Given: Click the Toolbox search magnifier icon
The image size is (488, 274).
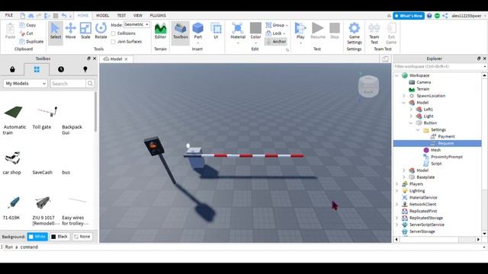Looking at the screenshot, I should click(x=90, y=83).
